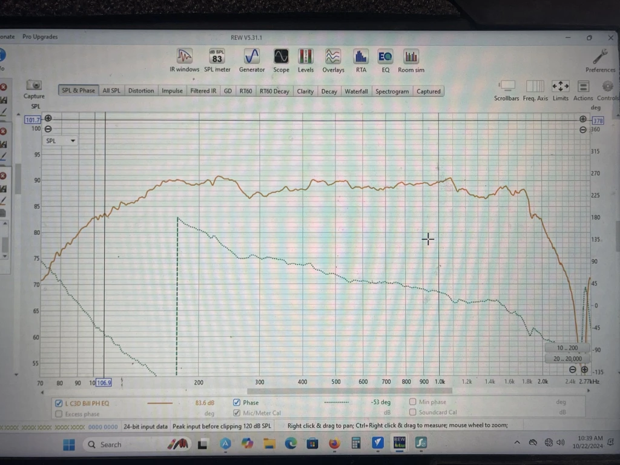The width and height of the screenshot is (620, 465).
Task: Open the RTA analyzer
Action: tap(361, 57)
